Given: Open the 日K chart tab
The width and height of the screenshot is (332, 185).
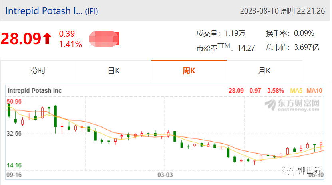Looking at the screenshot, I should (114, 70).
